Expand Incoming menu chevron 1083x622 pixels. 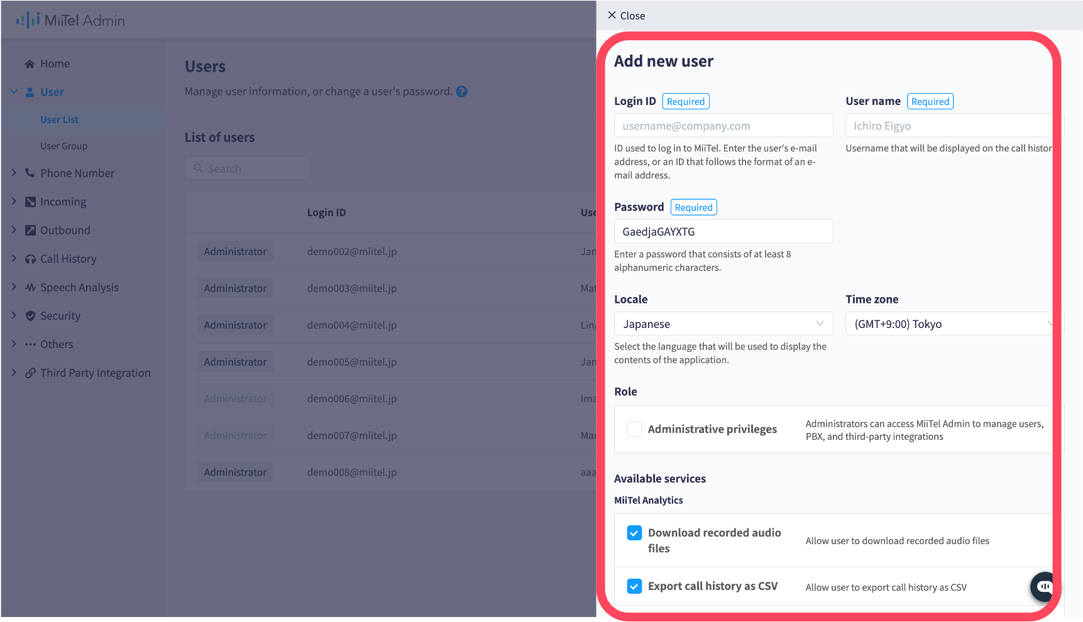pos(14,201)
